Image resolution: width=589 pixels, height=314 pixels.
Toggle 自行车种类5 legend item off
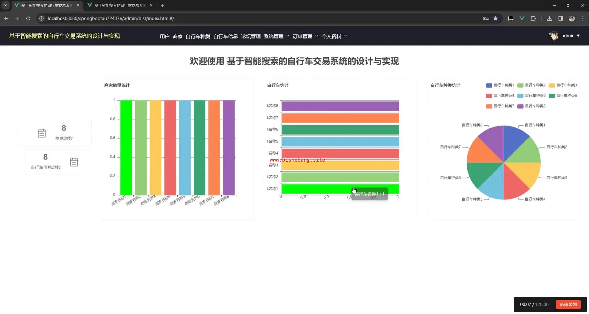(531, 96)
